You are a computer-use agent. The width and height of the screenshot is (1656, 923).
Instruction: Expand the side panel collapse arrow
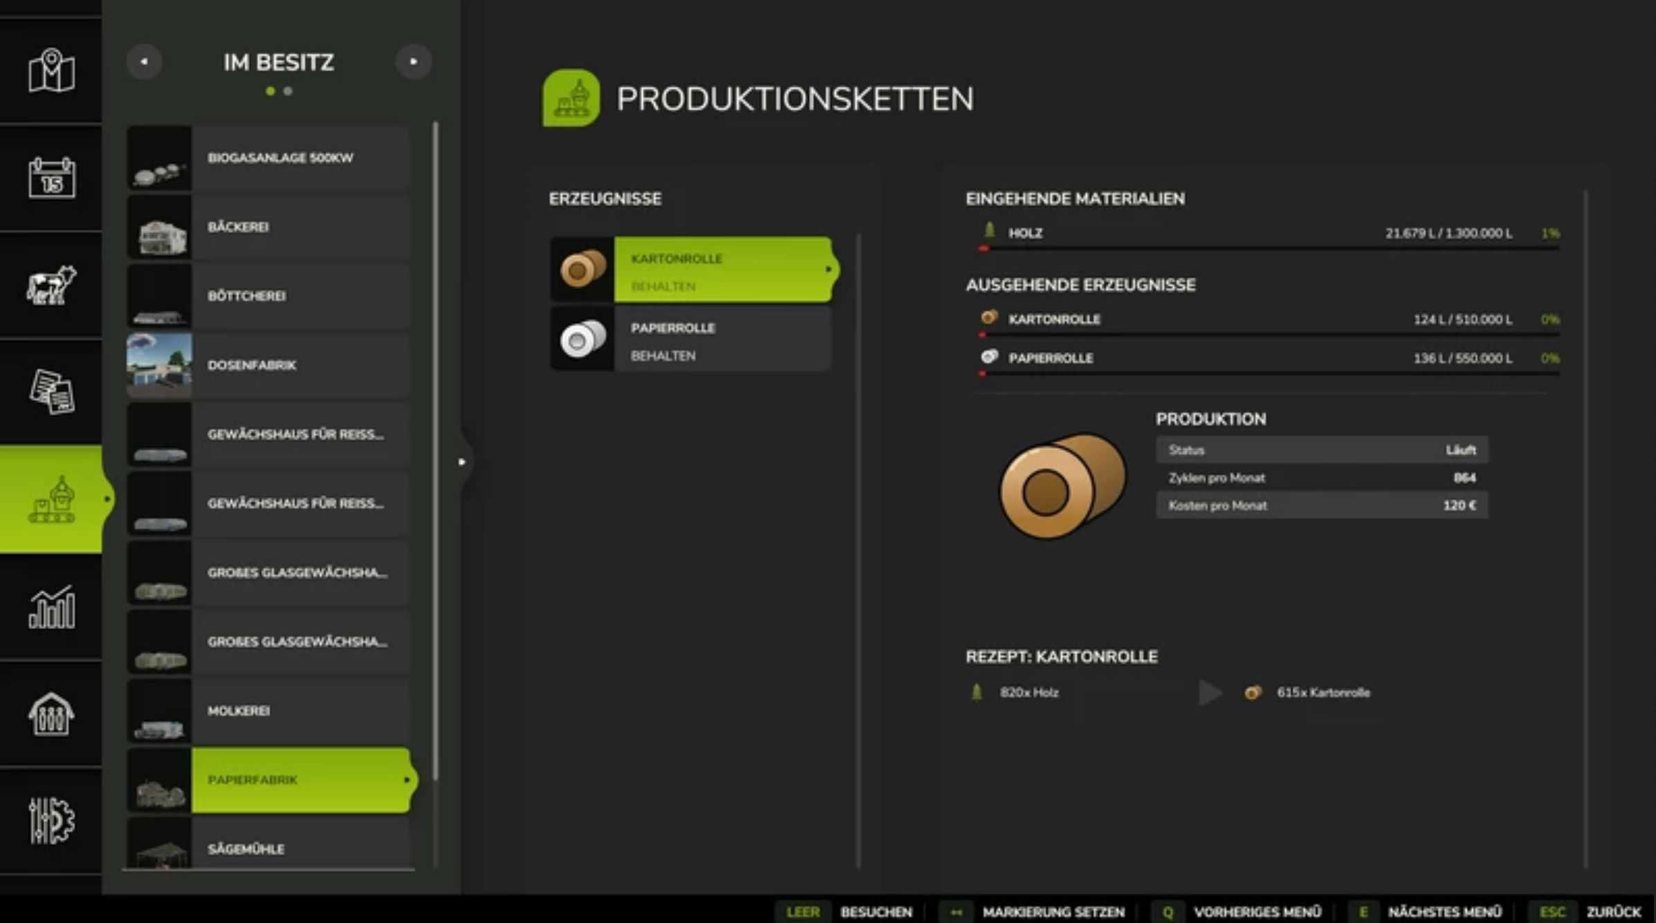(x=462, y=461)
